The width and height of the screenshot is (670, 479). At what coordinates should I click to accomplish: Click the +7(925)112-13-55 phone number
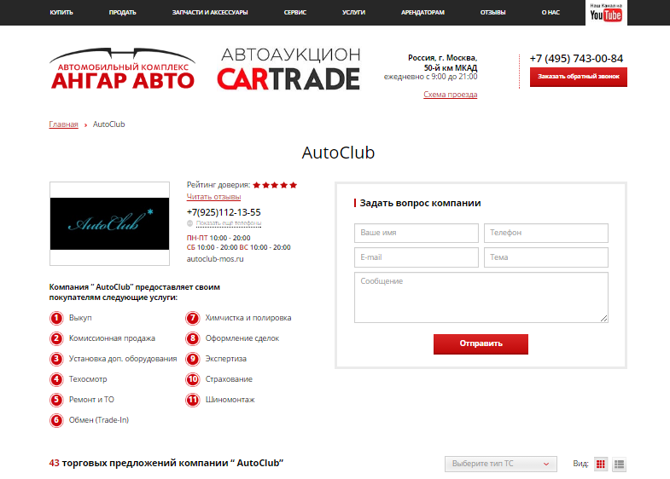224,212
